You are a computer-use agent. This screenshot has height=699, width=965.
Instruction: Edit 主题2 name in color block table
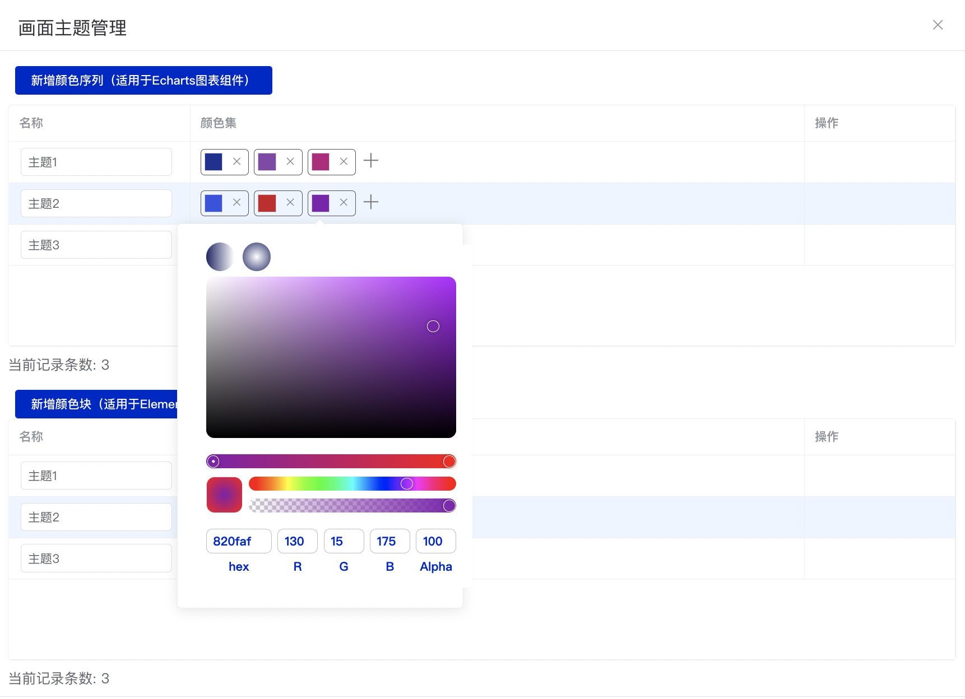pos(96,517)
